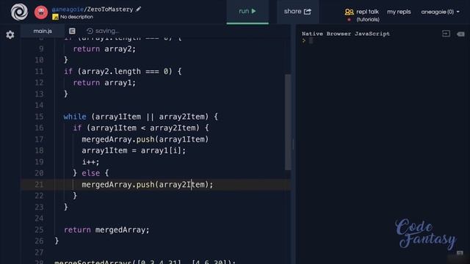Click line number 15 in gutter

[x=39, y=117]
